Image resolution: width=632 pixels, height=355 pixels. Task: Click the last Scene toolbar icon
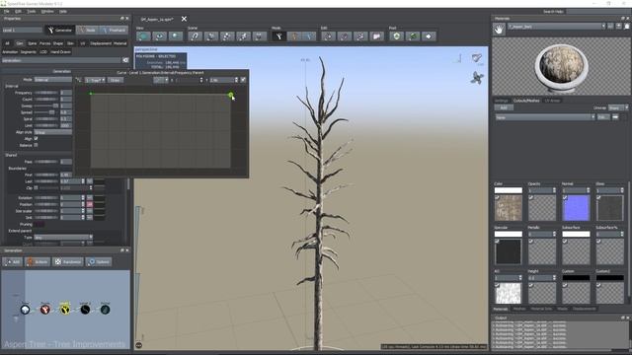coord(259,36)
